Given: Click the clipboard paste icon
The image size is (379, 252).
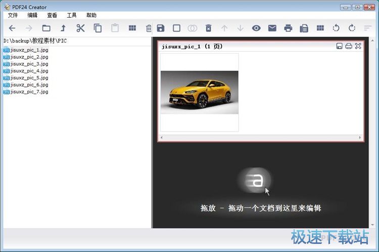Looking at the screenshot, I should pyautogui.click(x=115, y=28).
